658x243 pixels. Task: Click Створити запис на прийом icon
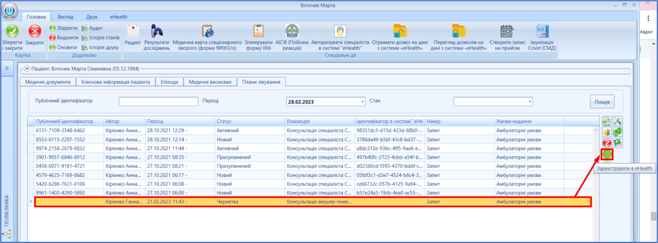pyautogui.click(x=507, y=31)
